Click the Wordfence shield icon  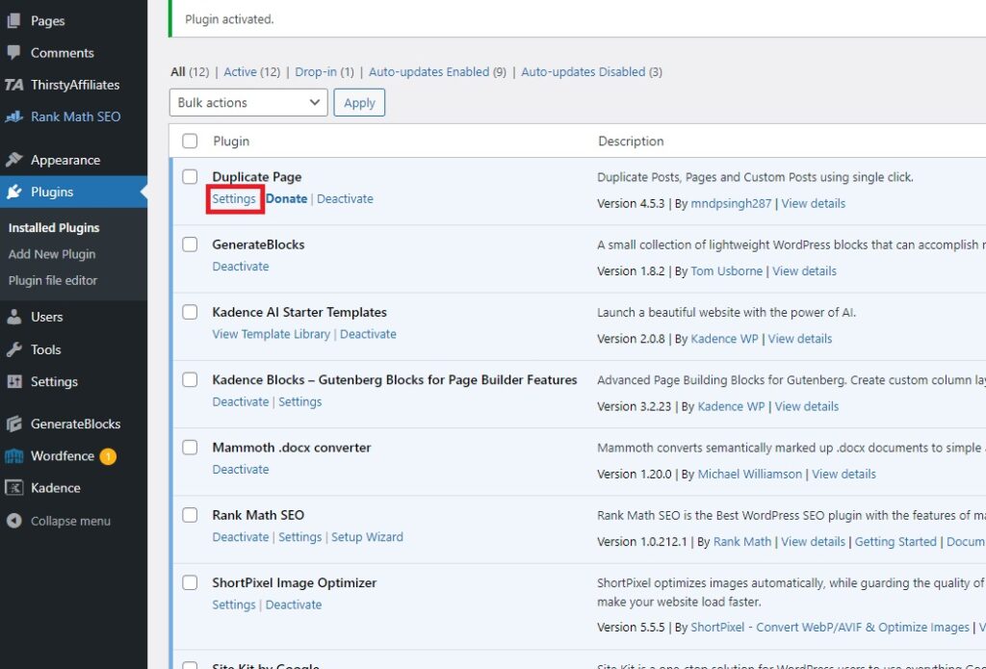click(13, 456)
